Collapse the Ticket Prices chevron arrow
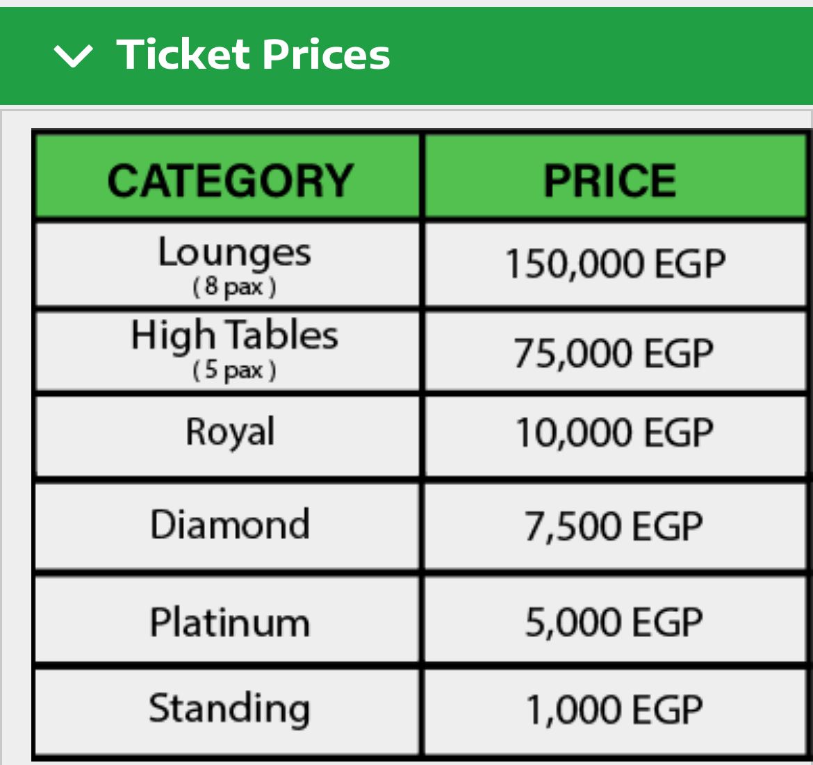 pyautogui.click(x=73, y=56)
